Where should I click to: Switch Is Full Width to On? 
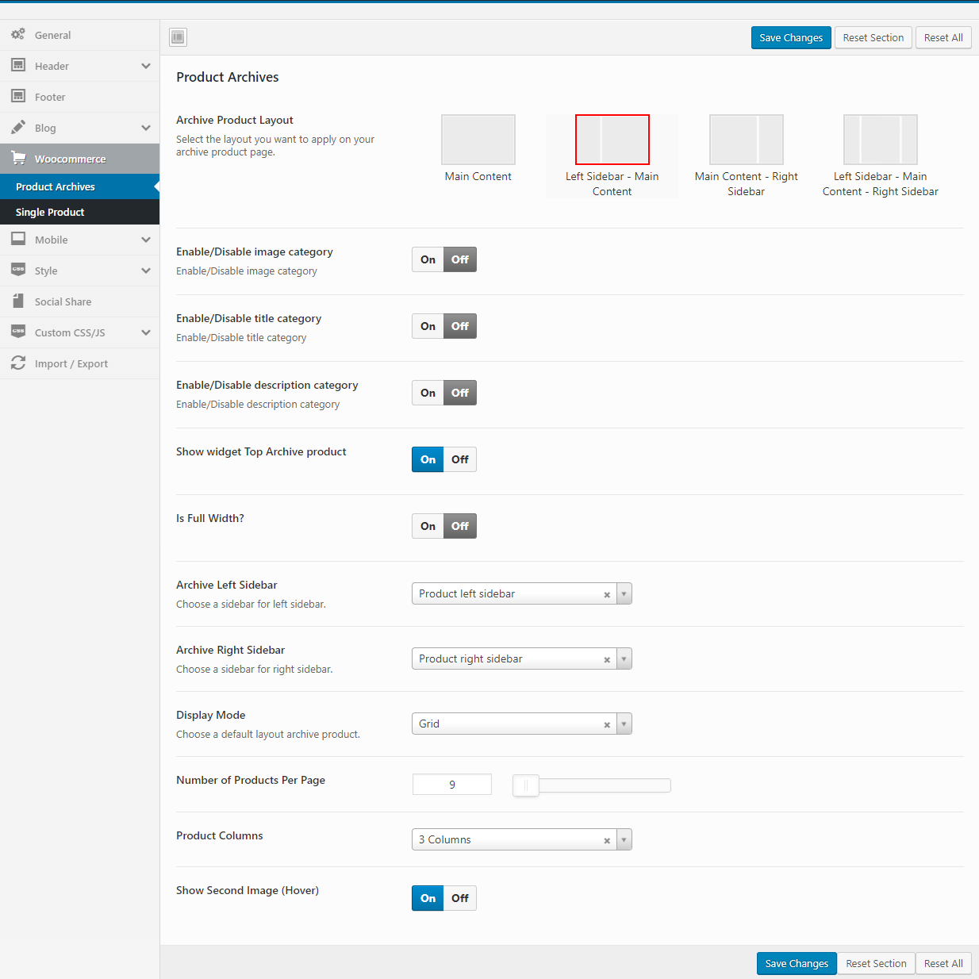click(x=428, y=526)
